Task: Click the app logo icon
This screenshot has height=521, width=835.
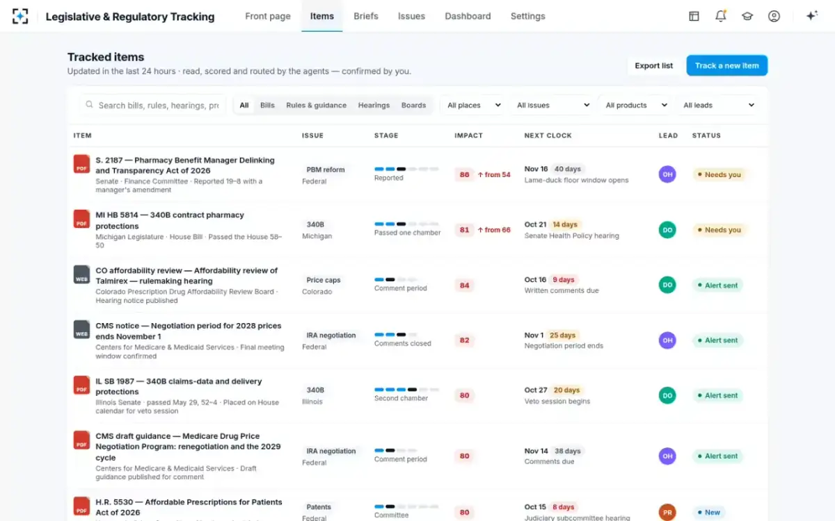Action: point(20,16)
